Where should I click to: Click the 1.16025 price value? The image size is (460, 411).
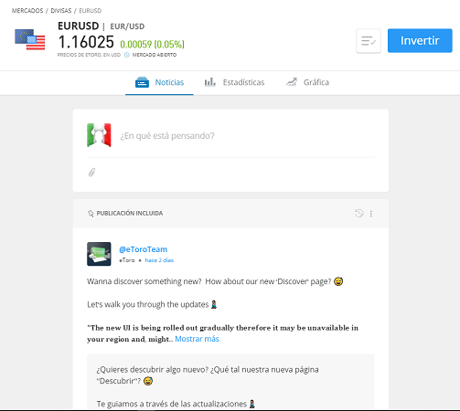[x=86, y=42]
